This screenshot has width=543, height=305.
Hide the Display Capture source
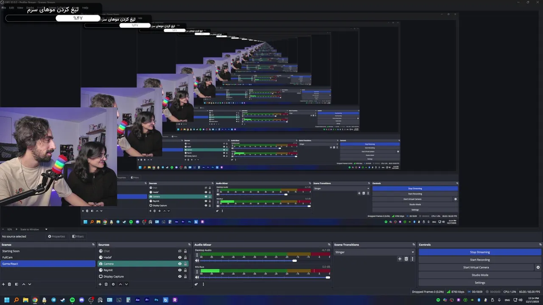coord(180,277)
